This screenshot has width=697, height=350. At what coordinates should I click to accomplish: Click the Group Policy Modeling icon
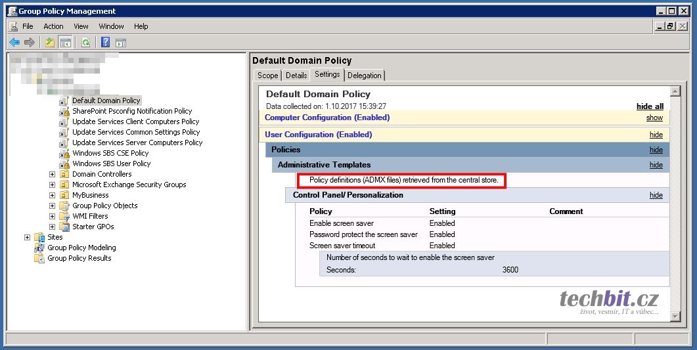(39, 248)
